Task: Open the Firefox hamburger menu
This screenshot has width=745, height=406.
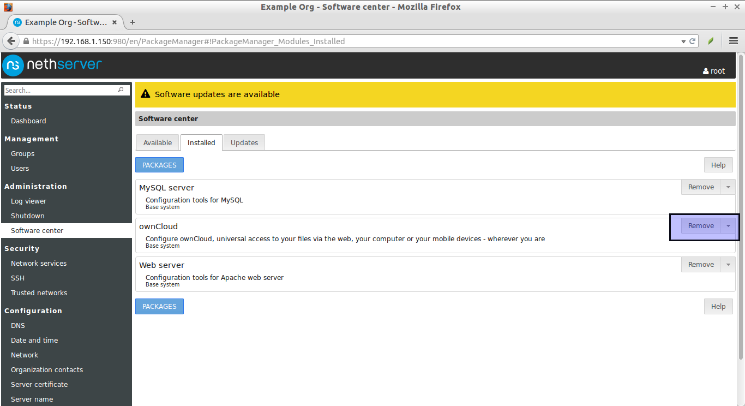Action: (x=734, y=41)
